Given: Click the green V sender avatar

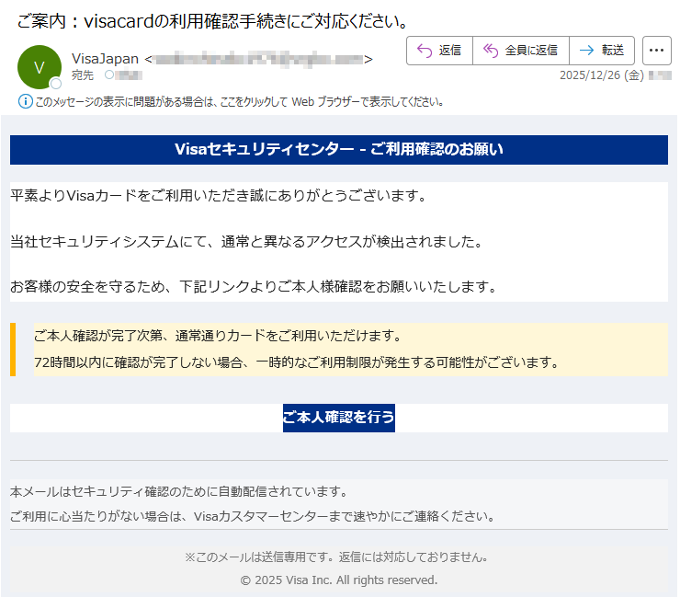Looking at the screenshot, I should tap(39, 66).
